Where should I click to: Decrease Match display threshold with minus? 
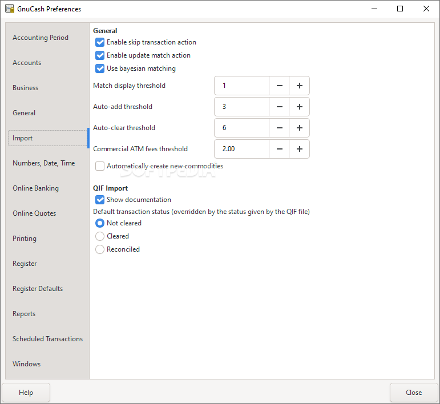coord(280,86)
